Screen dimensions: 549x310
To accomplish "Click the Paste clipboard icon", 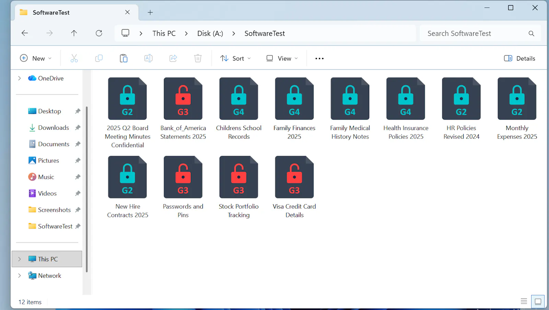I will tap(124, 58).
